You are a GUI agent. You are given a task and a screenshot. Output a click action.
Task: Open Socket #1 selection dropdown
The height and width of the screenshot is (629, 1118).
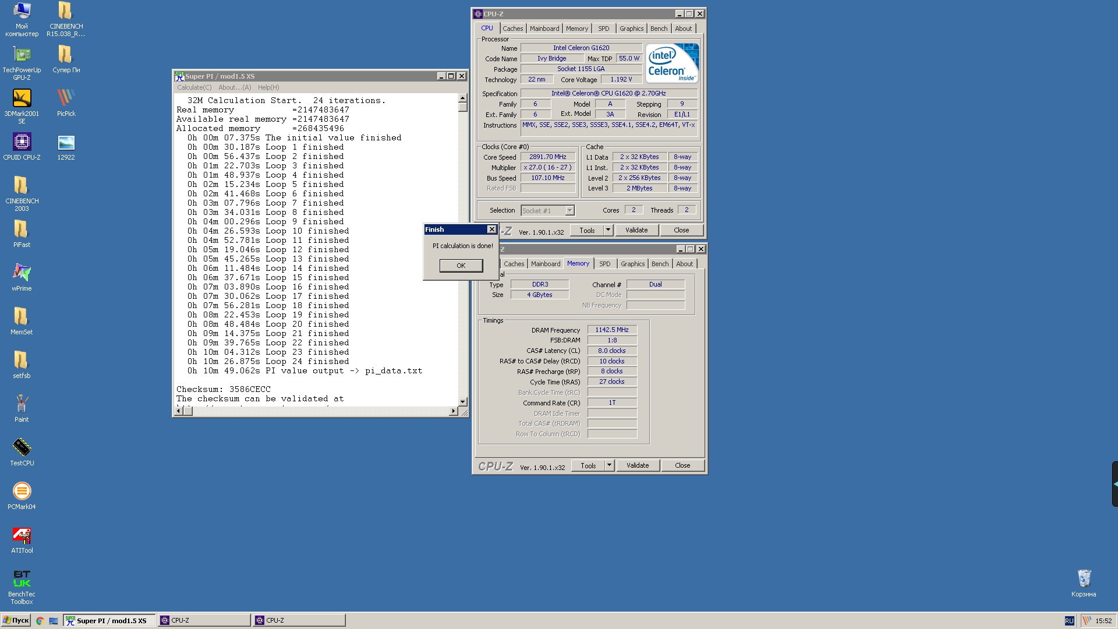pos(547,211)
